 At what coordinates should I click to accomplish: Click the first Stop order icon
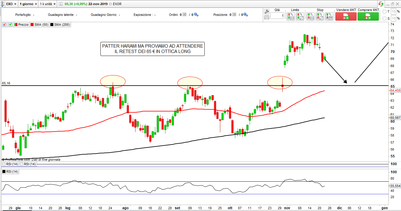pos(310,16)
